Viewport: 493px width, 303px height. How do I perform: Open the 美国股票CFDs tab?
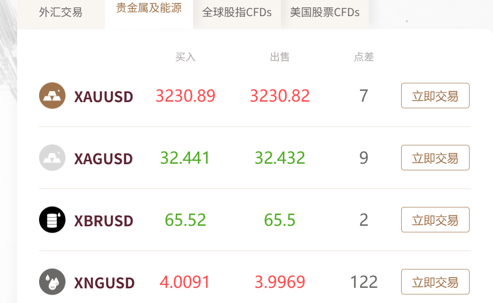tap(325, 13)
